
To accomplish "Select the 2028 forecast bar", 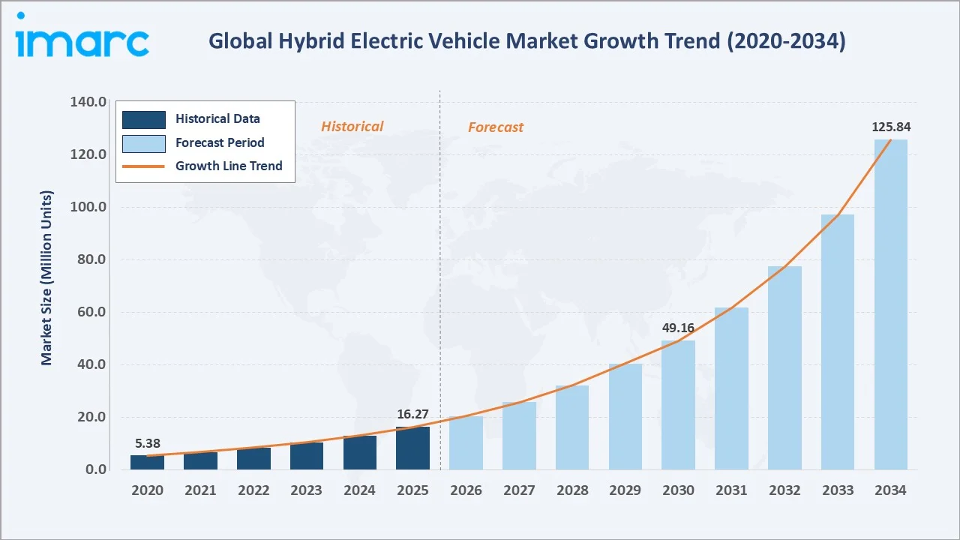I will [x=572, y=427].
